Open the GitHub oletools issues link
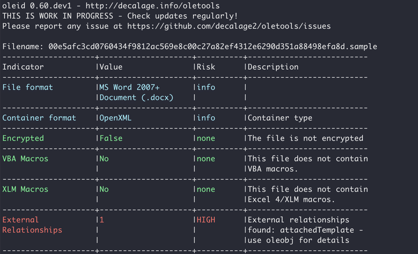This screenshot has height=254, width=418. tap(229, 26)
